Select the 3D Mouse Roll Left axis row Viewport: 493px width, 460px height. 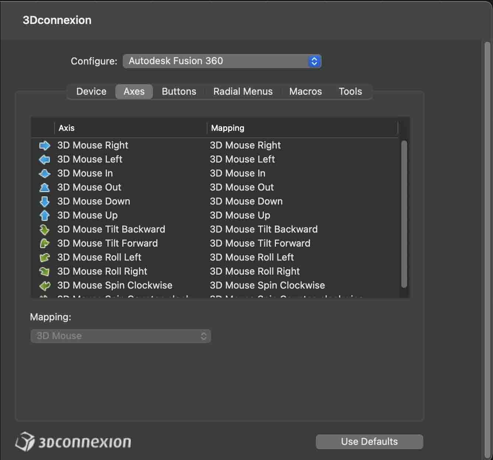click(215, 258)
